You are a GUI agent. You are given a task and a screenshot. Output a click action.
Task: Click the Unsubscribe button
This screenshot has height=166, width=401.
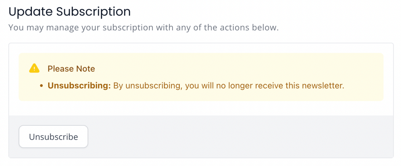[x=53, y=137]
